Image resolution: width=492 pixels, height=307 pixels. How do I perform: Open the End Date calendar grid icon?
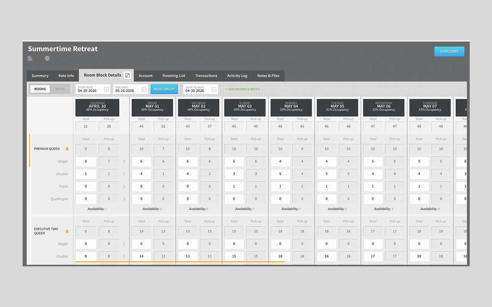tap(144, 89)
